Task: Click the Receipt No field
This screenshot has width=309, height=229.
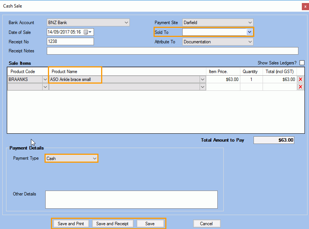Action: tap(70, 42)
